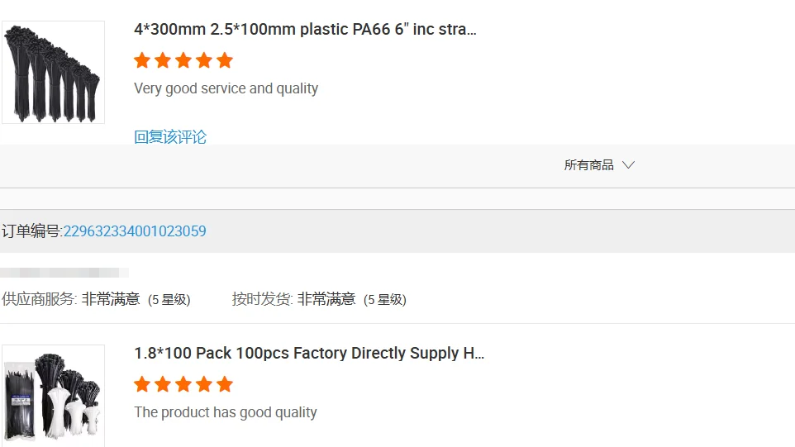Expand the 所有商品 product filter dropdown
The height and width of the screenshot is (447, 795).
pos(599,165)
